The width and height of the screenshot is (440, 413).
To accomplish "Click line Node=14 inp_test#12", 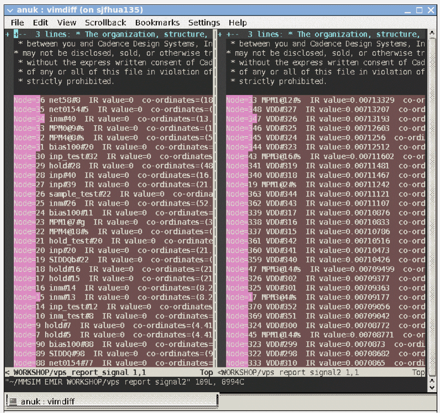I will point(114,307).
